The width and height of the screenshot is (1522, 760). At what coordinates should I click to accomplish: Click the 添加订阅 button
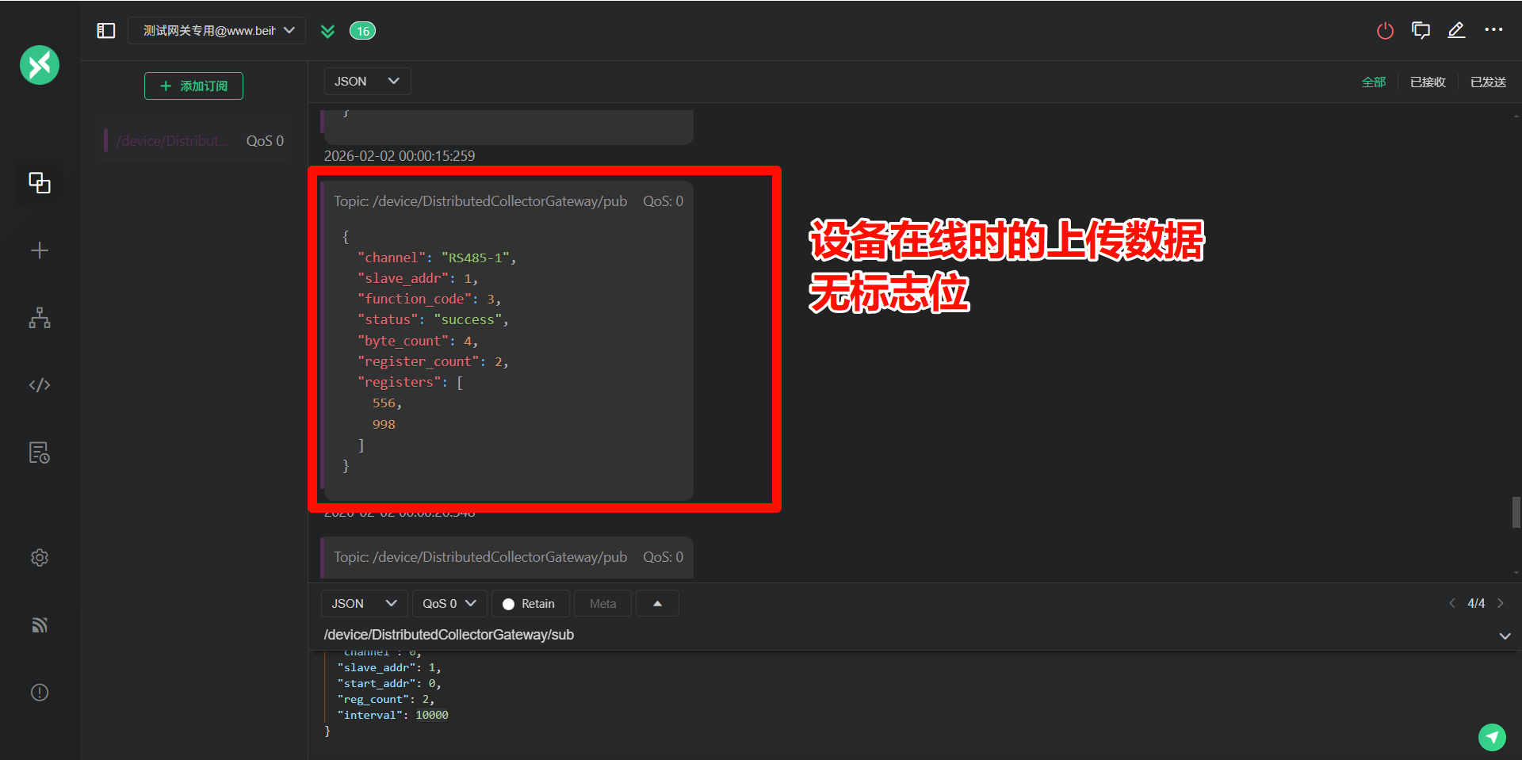(193, 86)
